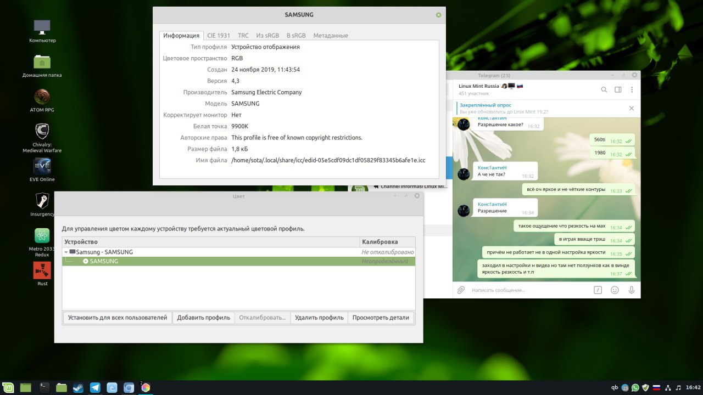Click the Удалить профиль button

[319, 318]
